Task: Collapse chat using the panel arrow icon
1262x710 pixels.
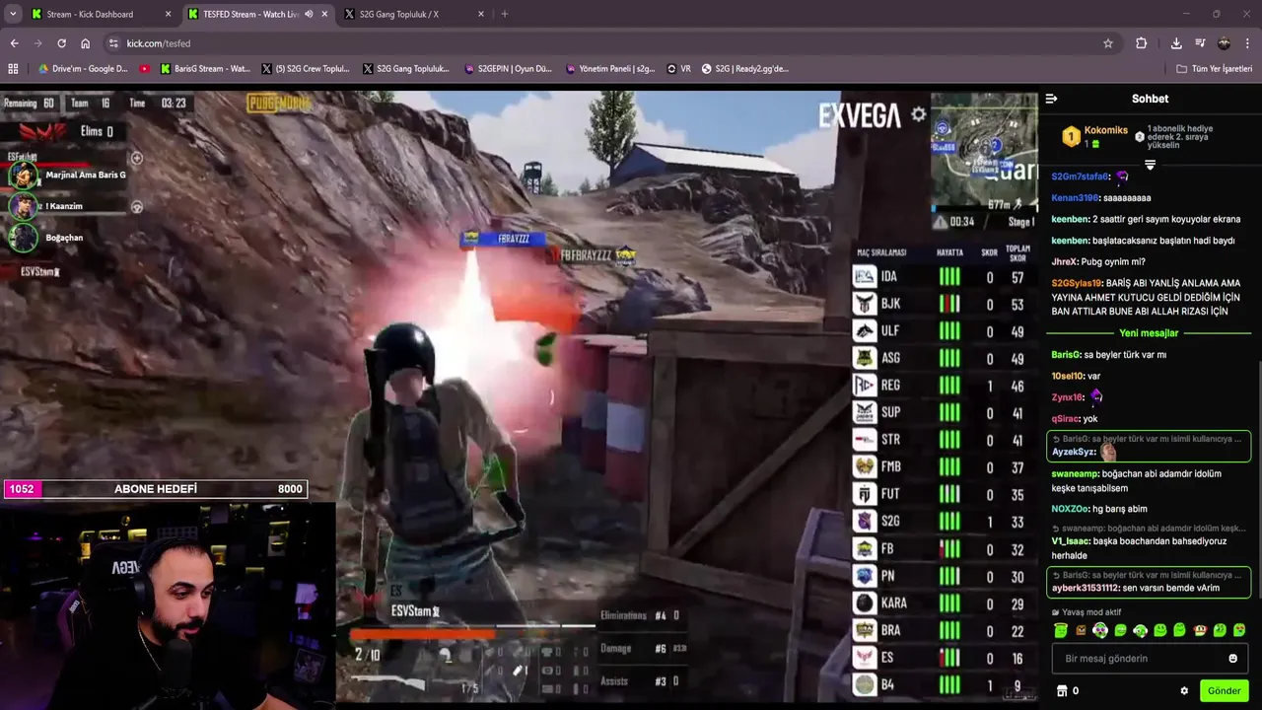Action: tap(1051, 99)
